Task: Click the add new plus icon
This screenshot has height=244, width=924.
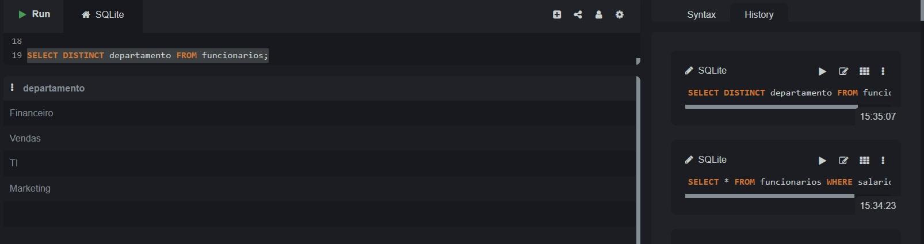Action: (557, 14)
